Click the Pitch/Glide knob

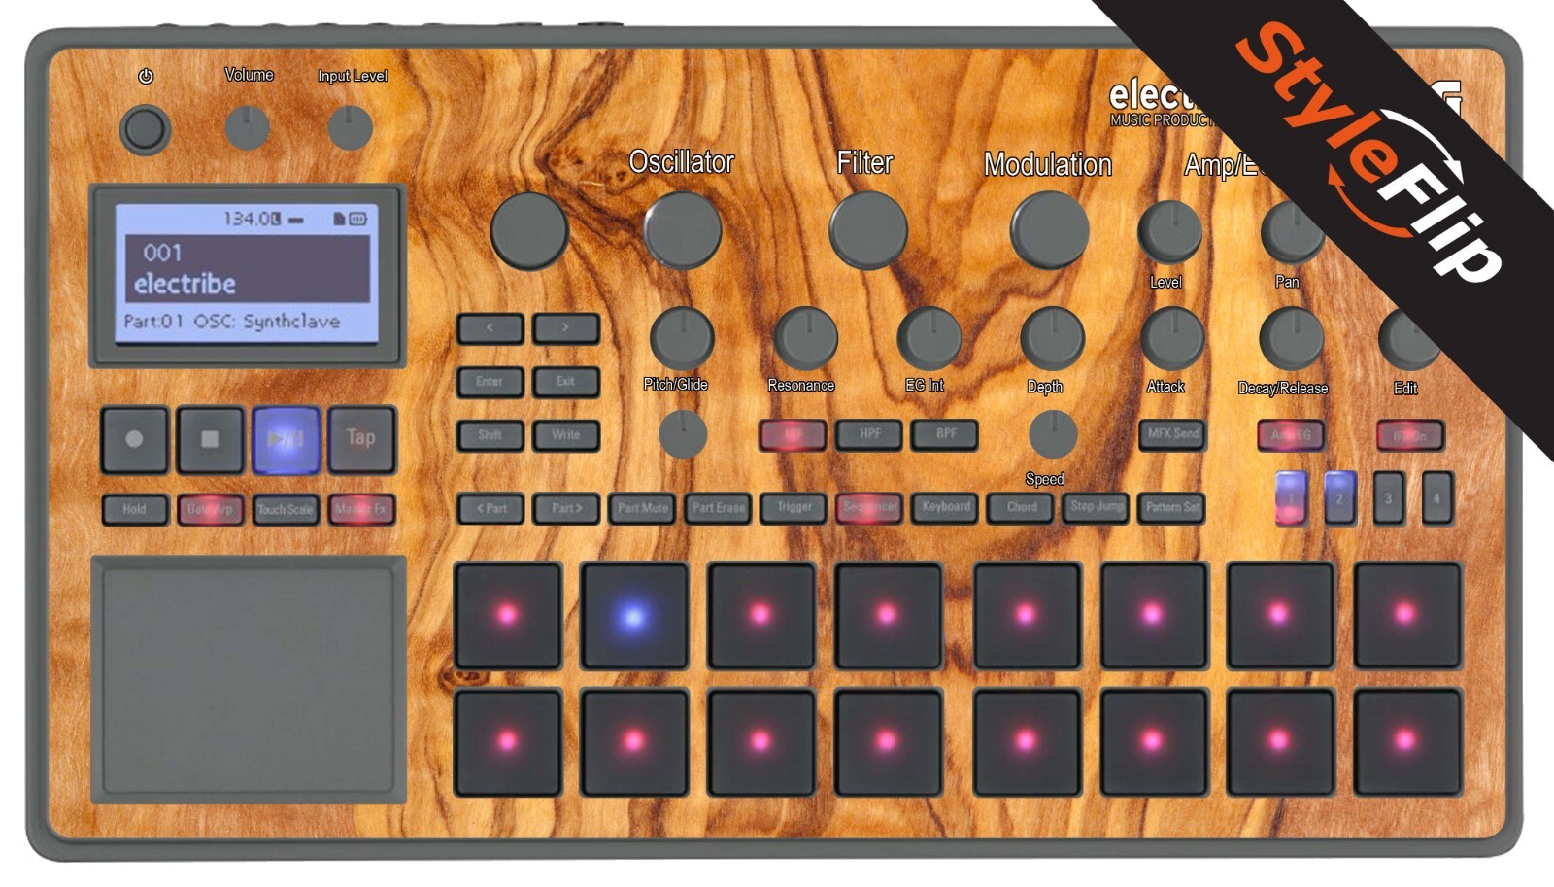coord(682,338)
